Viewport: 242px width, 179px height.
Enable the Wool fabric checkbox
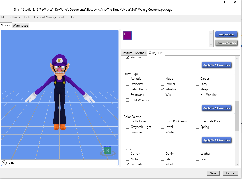click(162, 164)
